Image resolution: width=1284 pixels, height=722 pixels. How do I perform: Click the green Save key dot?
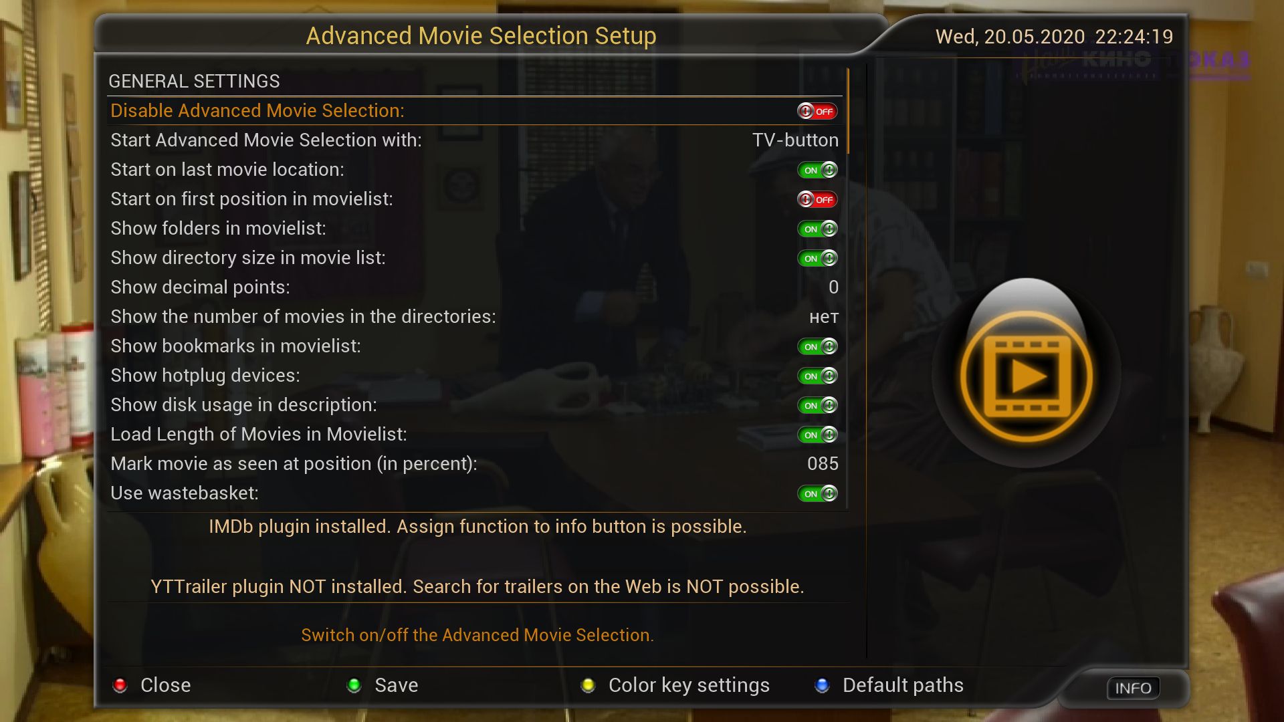(x=354, y=685)
